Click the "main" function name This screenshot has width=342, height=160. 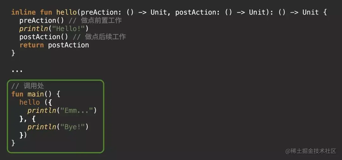[35, 94]
